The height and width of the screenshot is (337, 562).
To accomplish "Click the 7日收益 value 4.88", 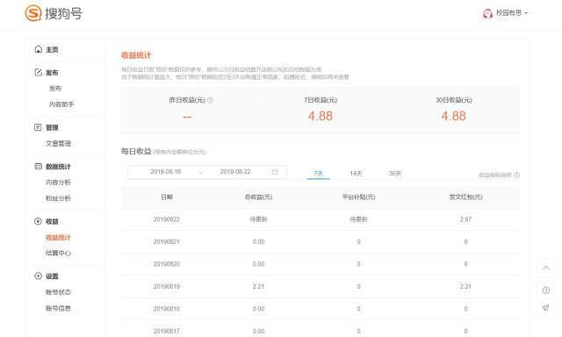I will pos(321,116).
